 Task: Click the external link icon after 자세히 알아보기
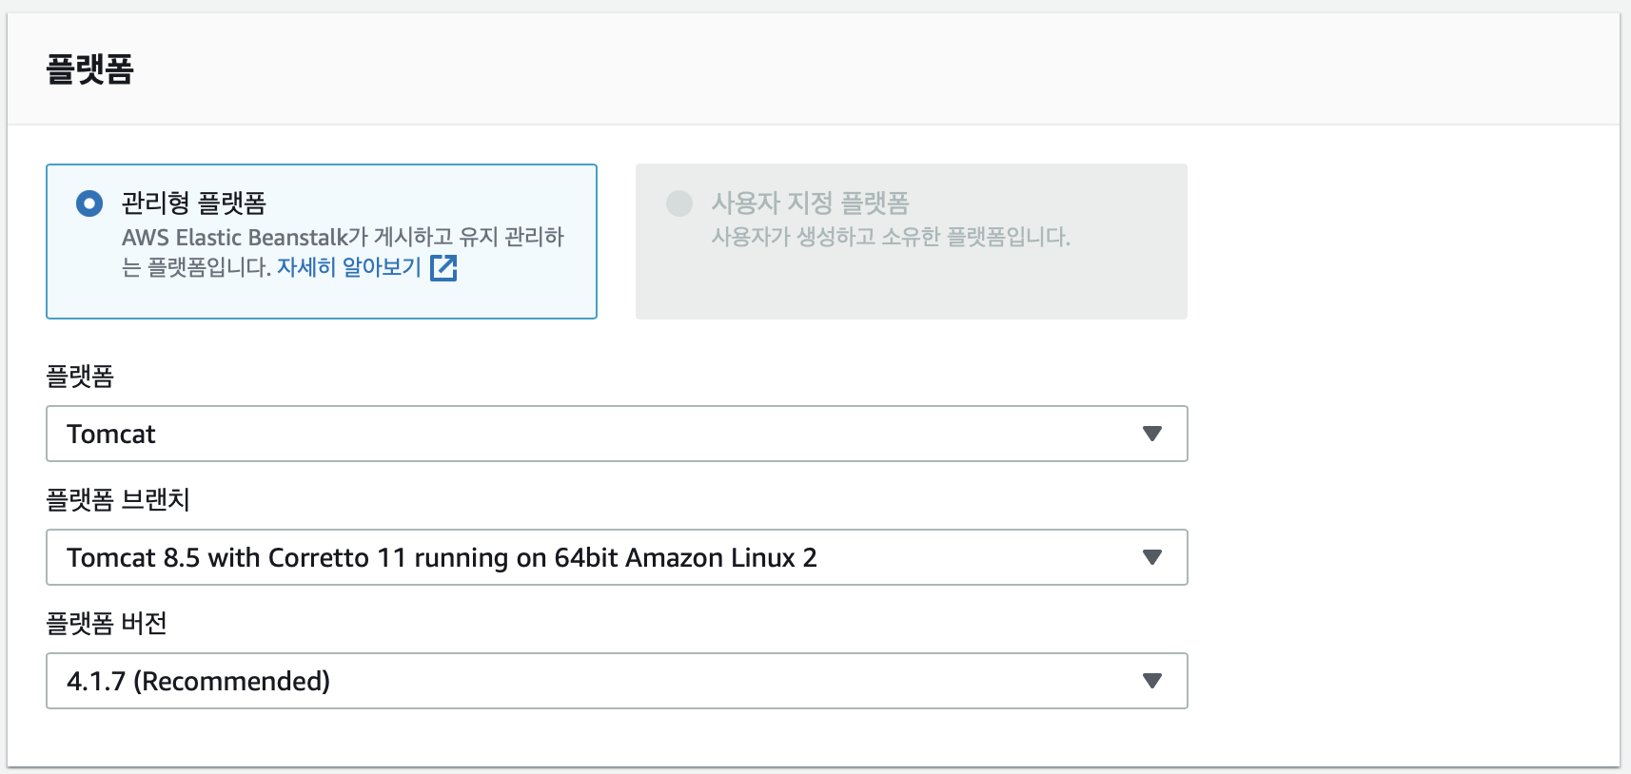(x=443, y=268)
